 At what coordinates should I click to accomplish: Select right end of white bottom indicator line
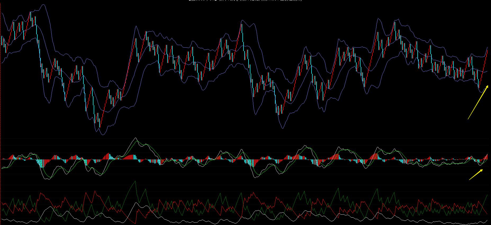point(487,220)
